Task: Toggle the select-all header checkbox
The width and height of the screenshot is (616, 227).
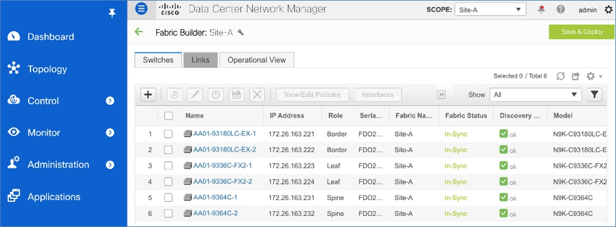Action: click(x=168, y=115)
